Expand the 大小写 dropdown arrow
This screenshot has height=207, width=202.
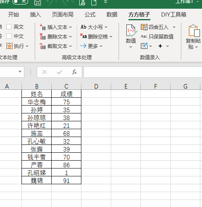click(106, 27)
